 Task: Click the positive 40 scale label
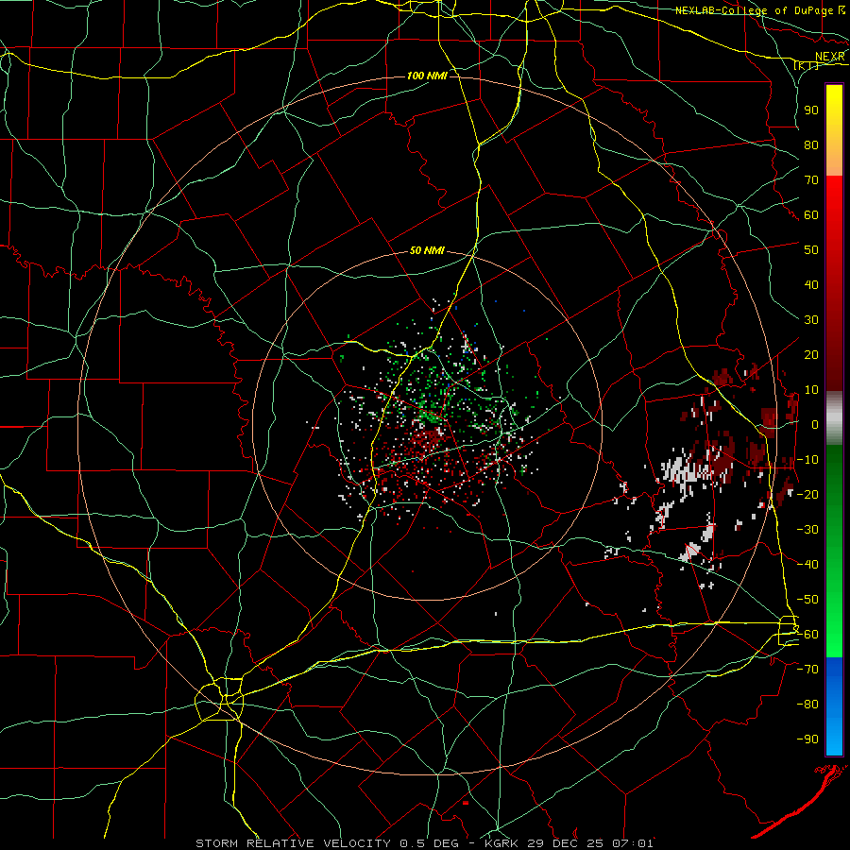pos(811,284)
